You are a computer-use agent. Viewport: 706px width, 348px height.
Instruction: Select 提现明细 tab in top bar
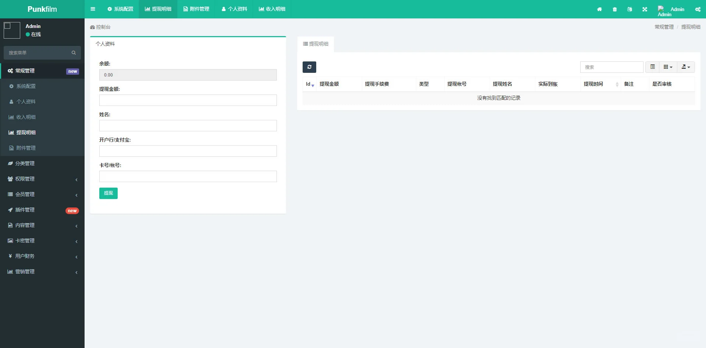[x=158, y=9]
